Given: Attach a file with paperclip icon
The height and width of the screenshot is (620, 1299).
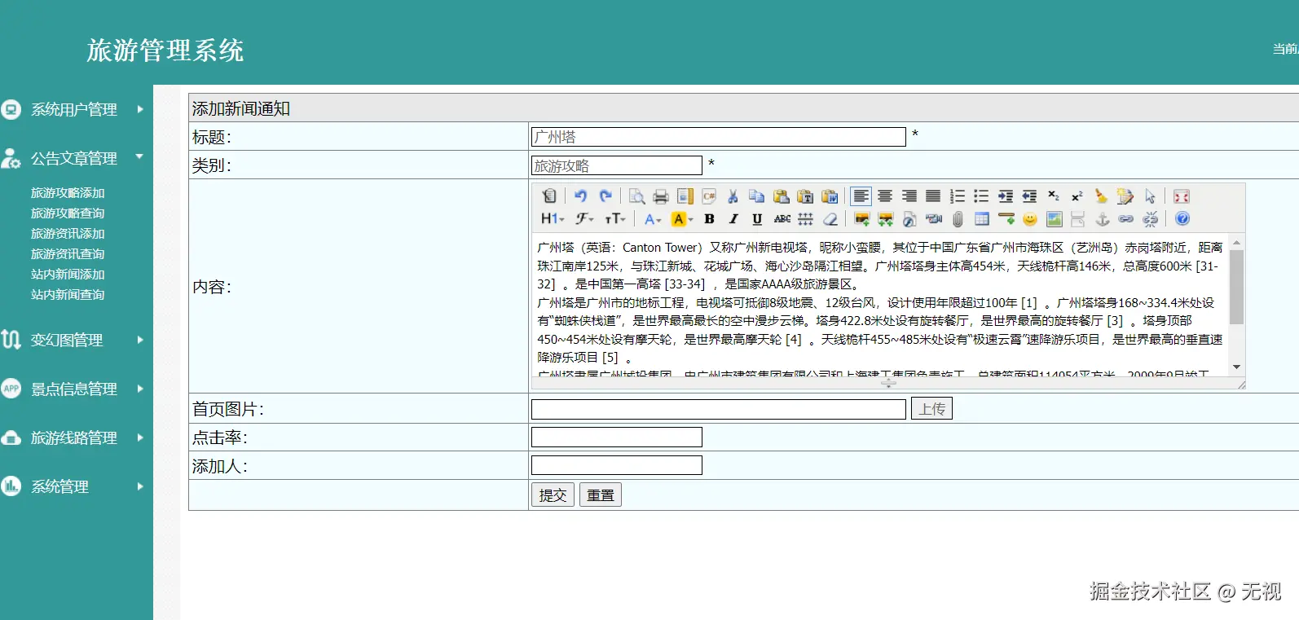Looking at the screenshot, I should (x=958, y=218).
